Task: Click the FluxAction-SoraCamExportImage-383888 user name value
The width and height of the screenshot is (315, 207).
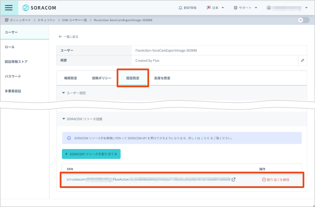Action: coord(166,51)
